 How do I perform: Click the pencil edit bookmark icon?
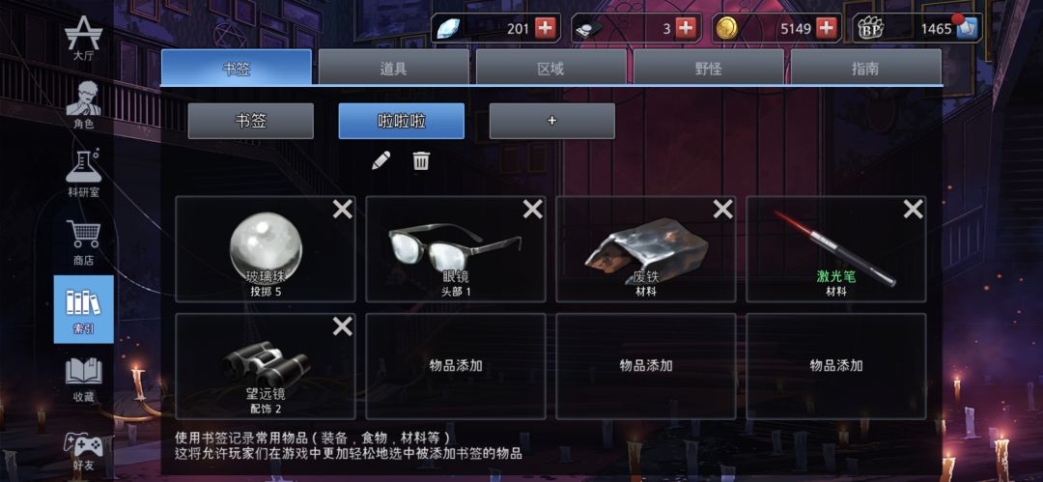(381, 160)
